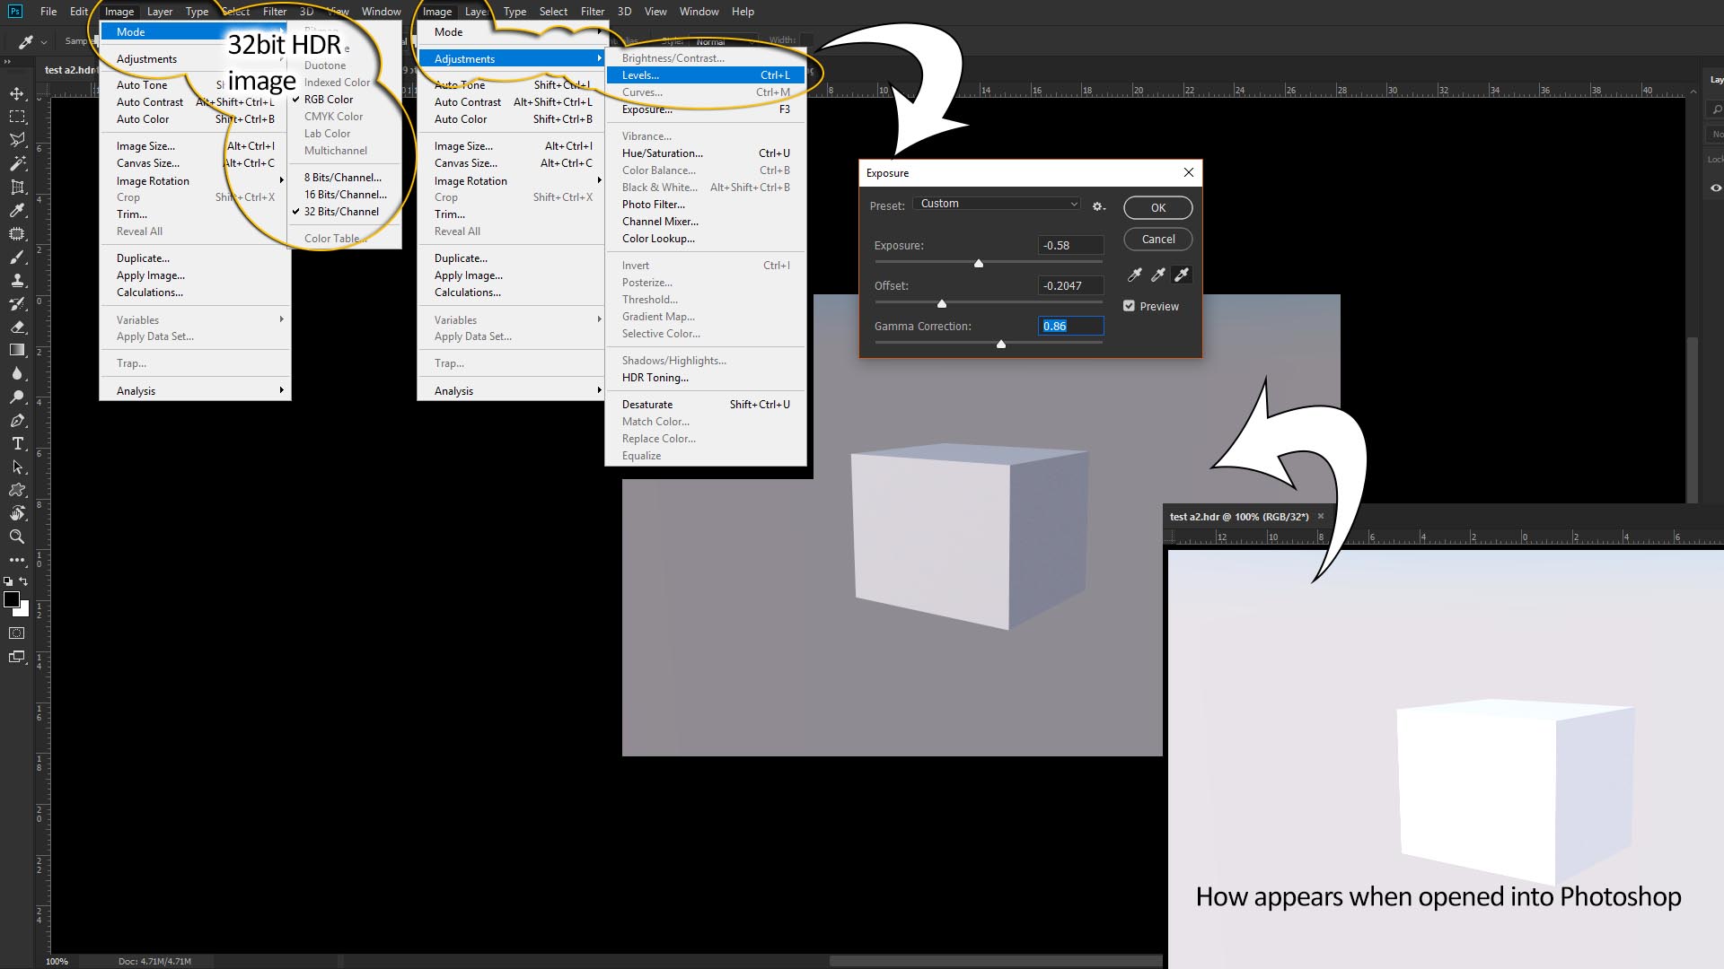Toggle the Preview checkbox in Exposure dialog
1724x969 pixels.
[x=1129, y=306]
